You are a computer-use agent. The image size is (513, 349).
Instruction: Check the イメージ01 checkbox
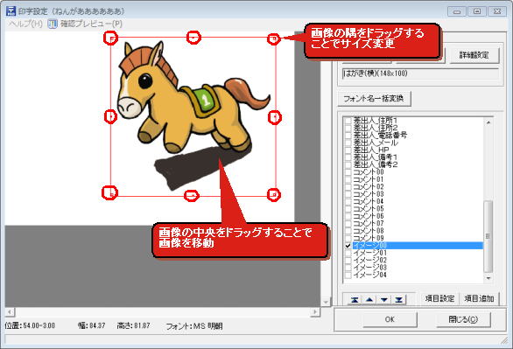click(x=348, y=253)
